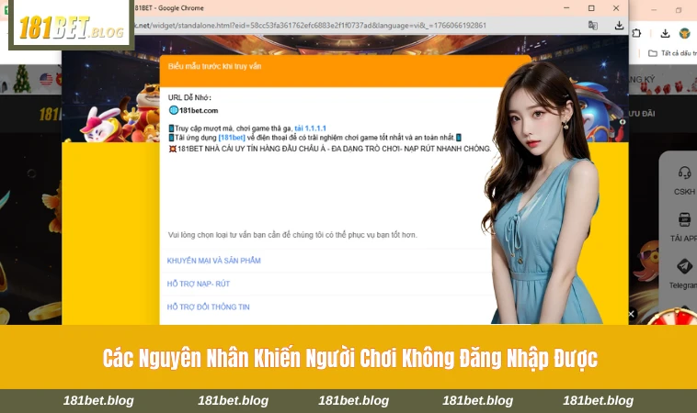Open the CSKH headset support icon

click(684, 173)
